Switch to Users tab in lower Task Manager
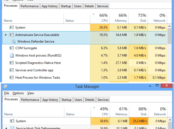Screen dimensions: 174x129 pos(78,100)
